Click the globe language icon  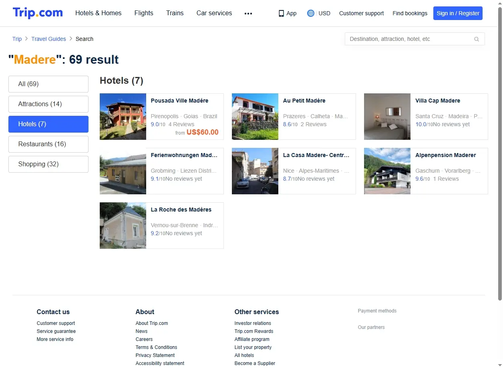tap(311, 13)
